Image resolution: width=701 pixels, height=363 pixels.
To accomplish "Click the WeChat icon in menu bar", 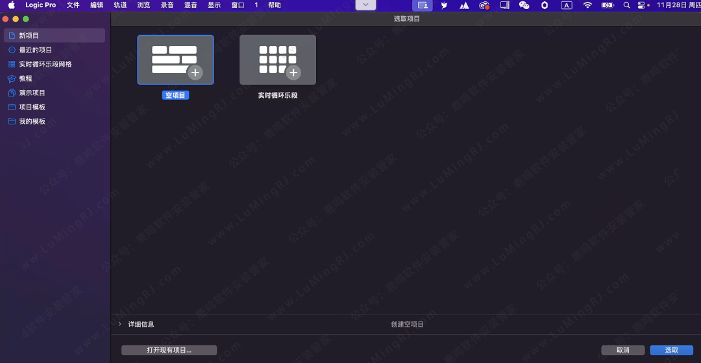I will (x=524, y=5).
